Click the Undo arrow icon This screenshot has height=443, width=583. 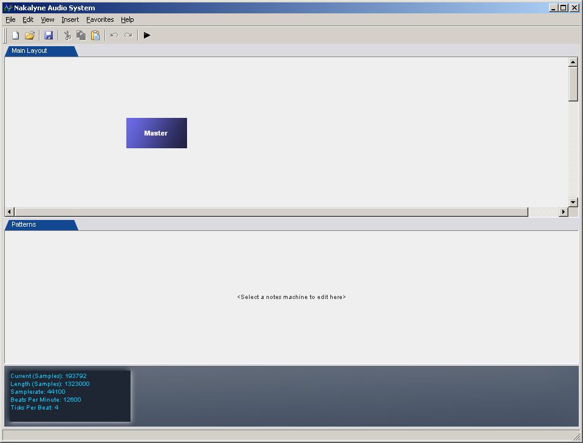(x=114, y=35)
